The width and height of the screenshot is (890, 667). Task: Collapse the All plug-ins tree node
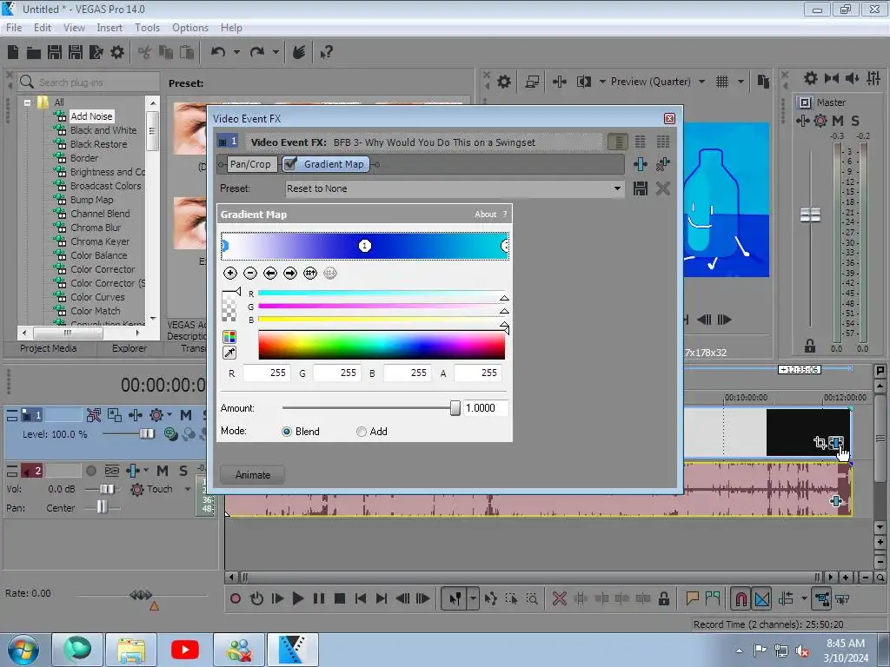pyautogui.click(x=27, y=102)
